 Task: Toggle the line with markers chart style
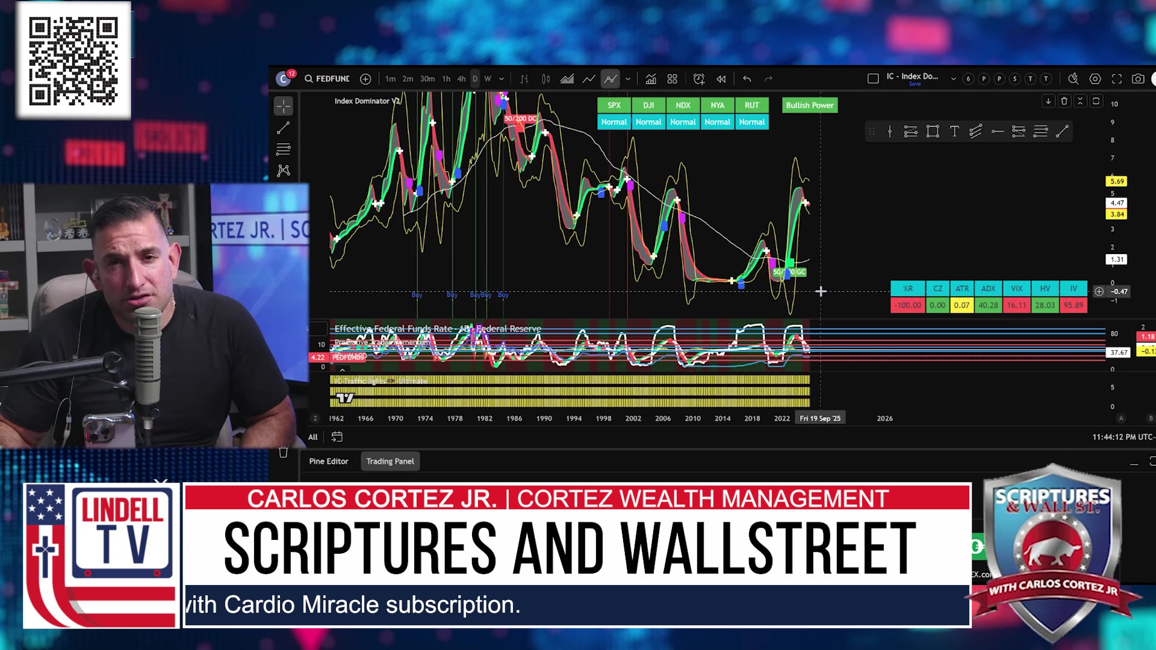click(x=610, y=79)
